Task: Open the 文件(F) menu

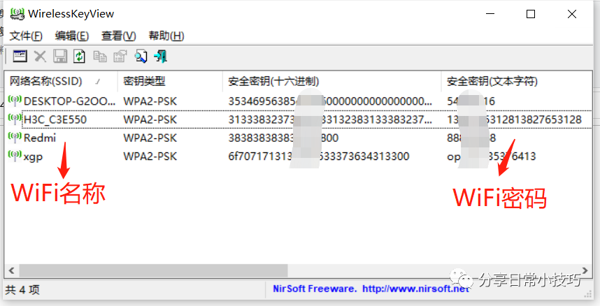Action: [x=26, y=36]
